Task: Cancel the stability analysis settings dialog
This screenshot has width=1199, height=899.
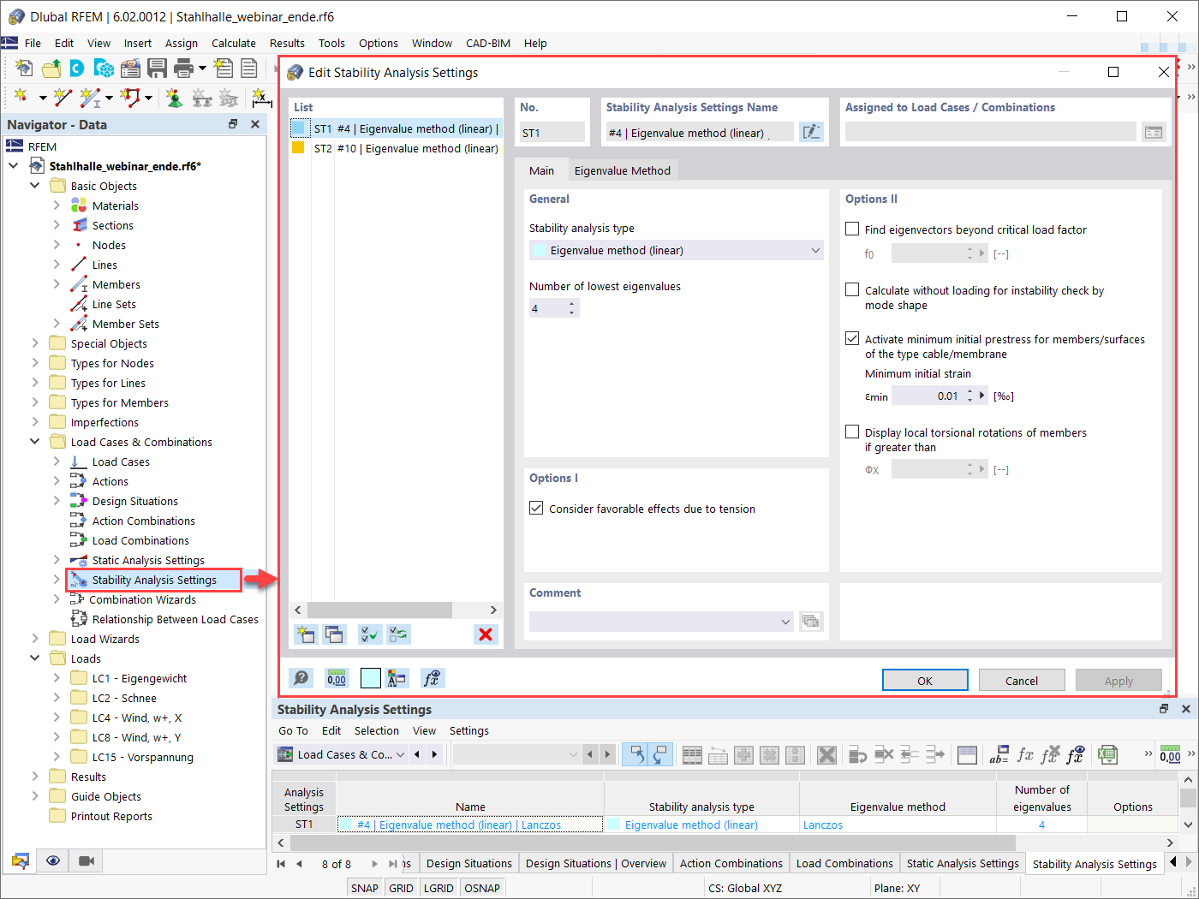Action: (1022, 680)
